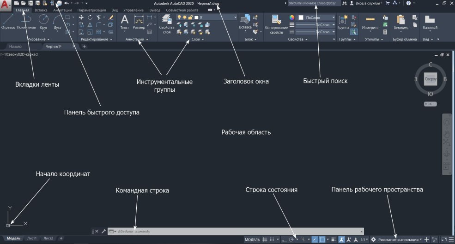Expand the Слои panel

198,39
